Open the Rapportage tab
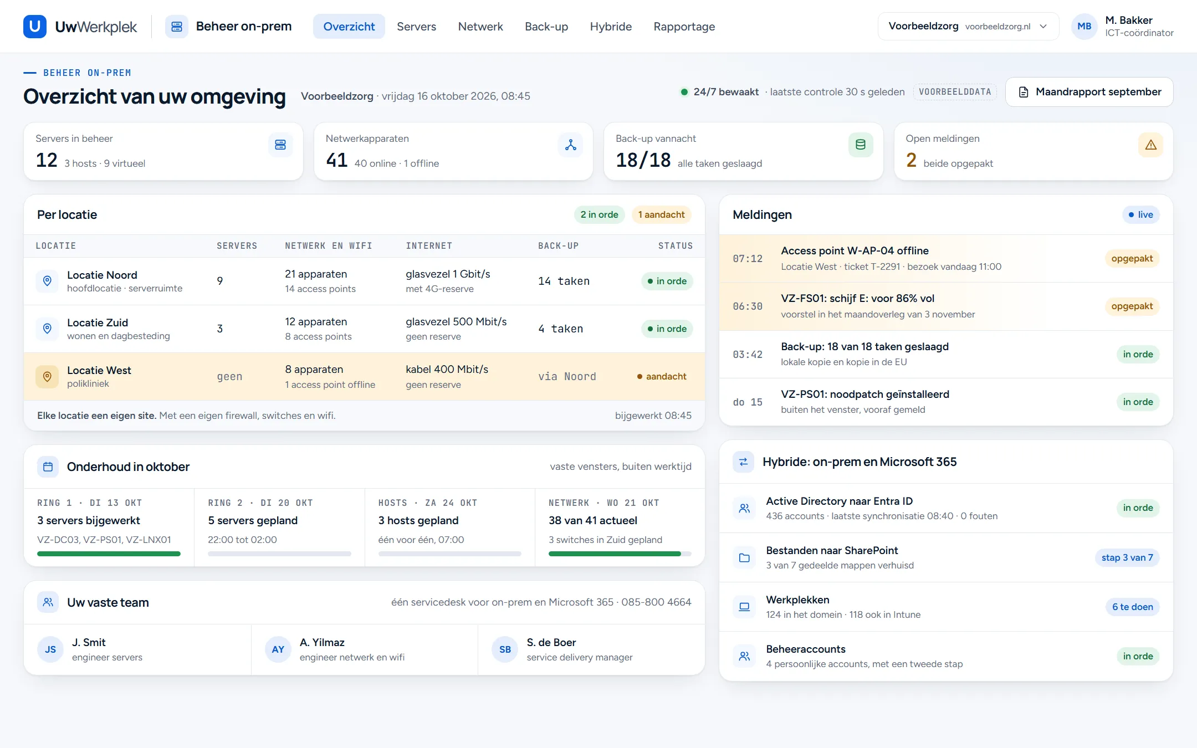Viewport: 1197px width, 748px height. point(684,27)
